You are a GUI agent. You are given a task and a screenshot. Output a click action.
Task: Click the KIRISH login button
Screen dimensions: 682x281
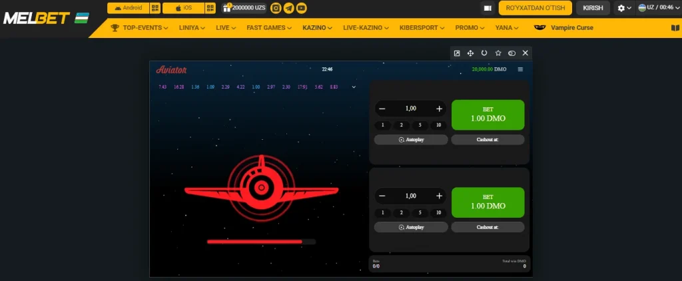pyautogui.click(x=593, y=8)
